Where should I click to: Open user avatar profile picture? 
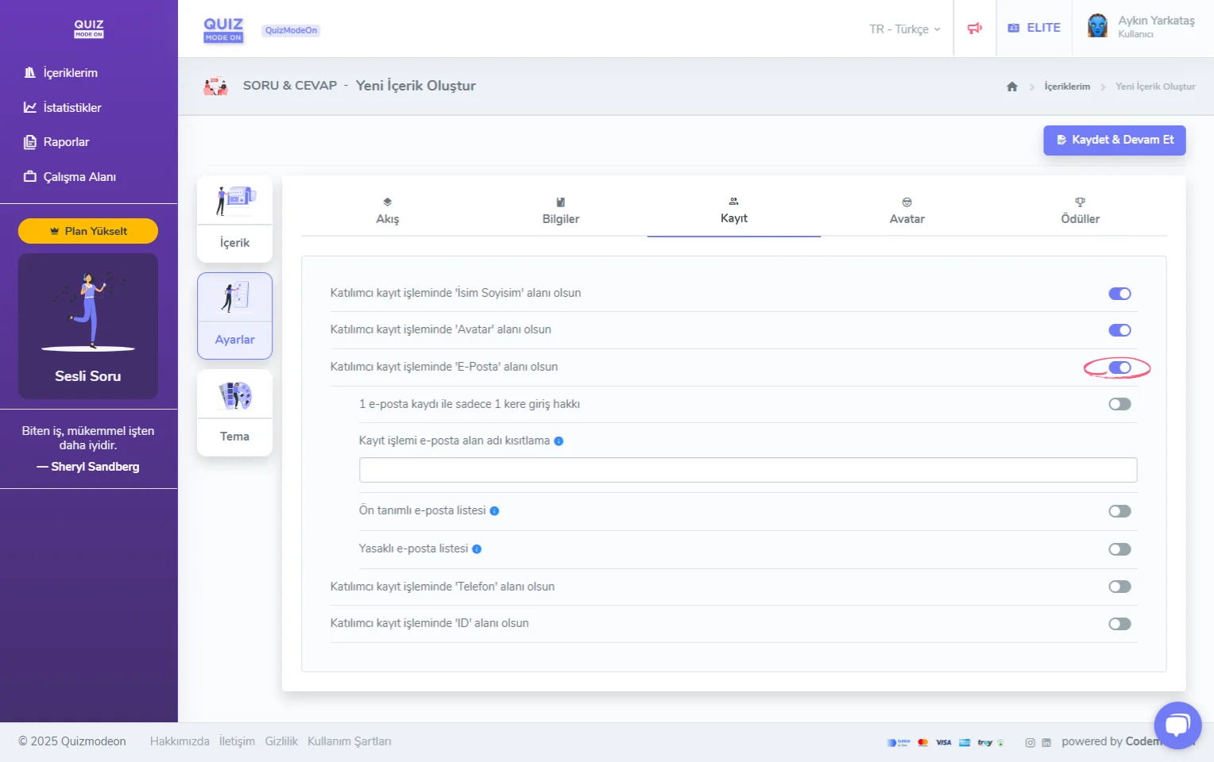[1097, 26]
